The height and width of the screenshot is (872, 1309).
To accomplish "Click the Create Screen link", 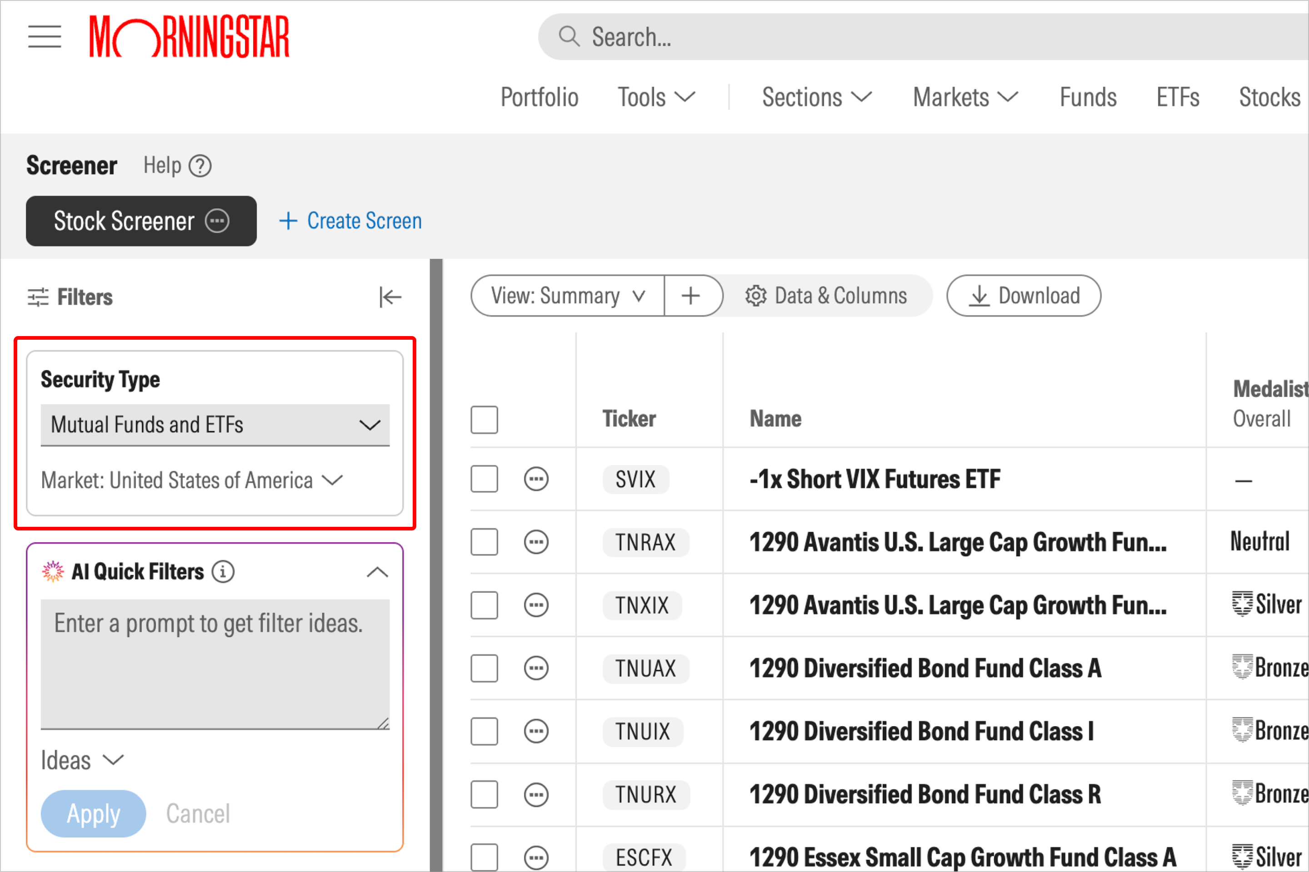I will coord(350,221).
